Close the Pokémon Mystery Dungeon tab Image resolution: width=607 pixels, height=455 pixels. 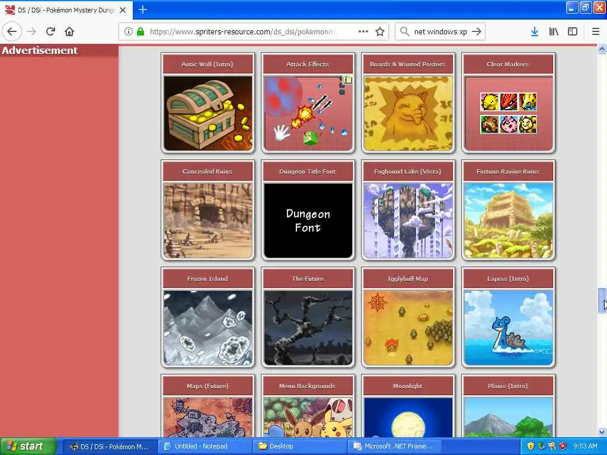click(x=123, y=10)
